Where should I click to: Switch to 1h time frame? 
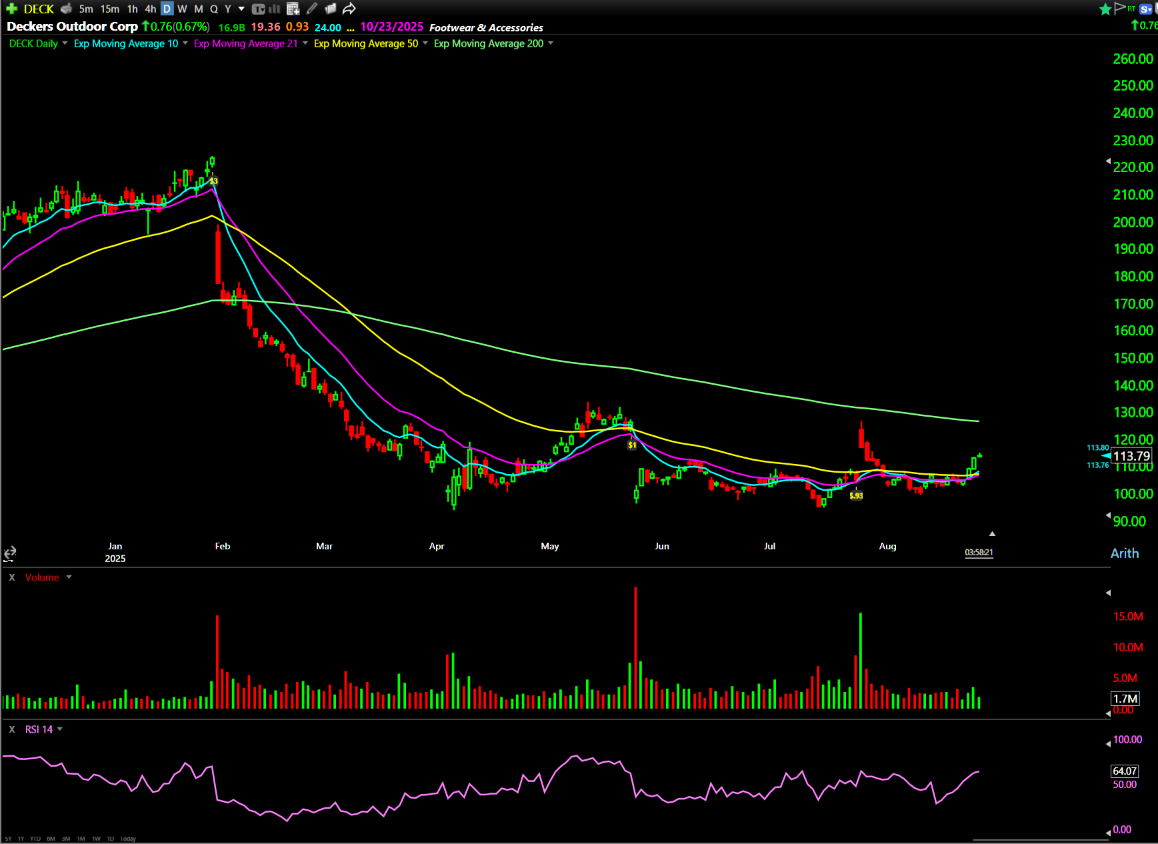pos(132,9)
